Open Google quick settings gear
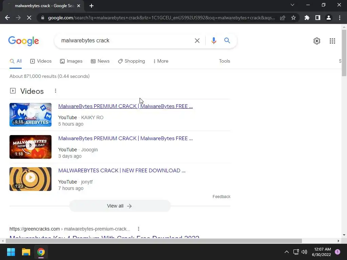Screen dimensions: 347x260 click(x=317, y=41)
